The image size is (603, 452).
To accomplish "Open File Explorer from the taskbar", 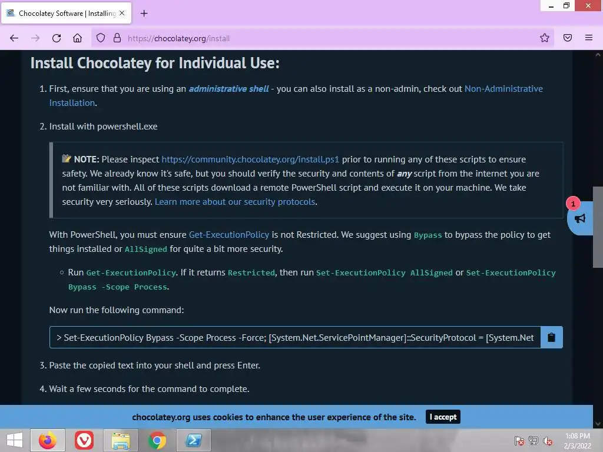I will point(121,440).
